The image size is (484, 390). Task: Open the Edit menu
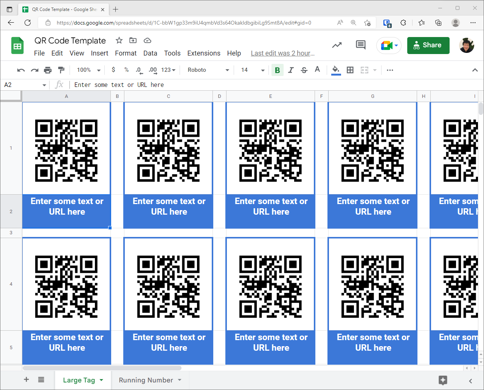[57, 53]
